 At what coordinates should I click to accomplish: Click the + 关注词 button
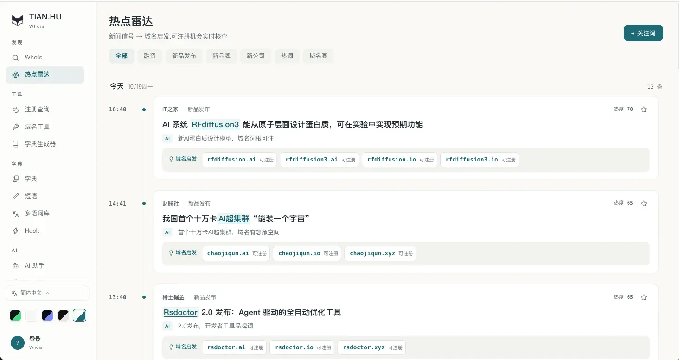643,33
